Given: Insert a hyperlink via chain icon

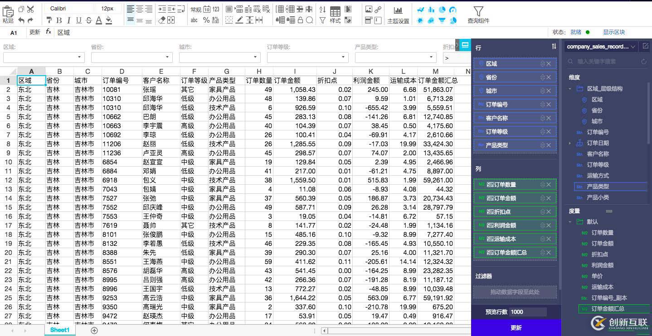Looking at the screenshot, I should pos(378,9).
